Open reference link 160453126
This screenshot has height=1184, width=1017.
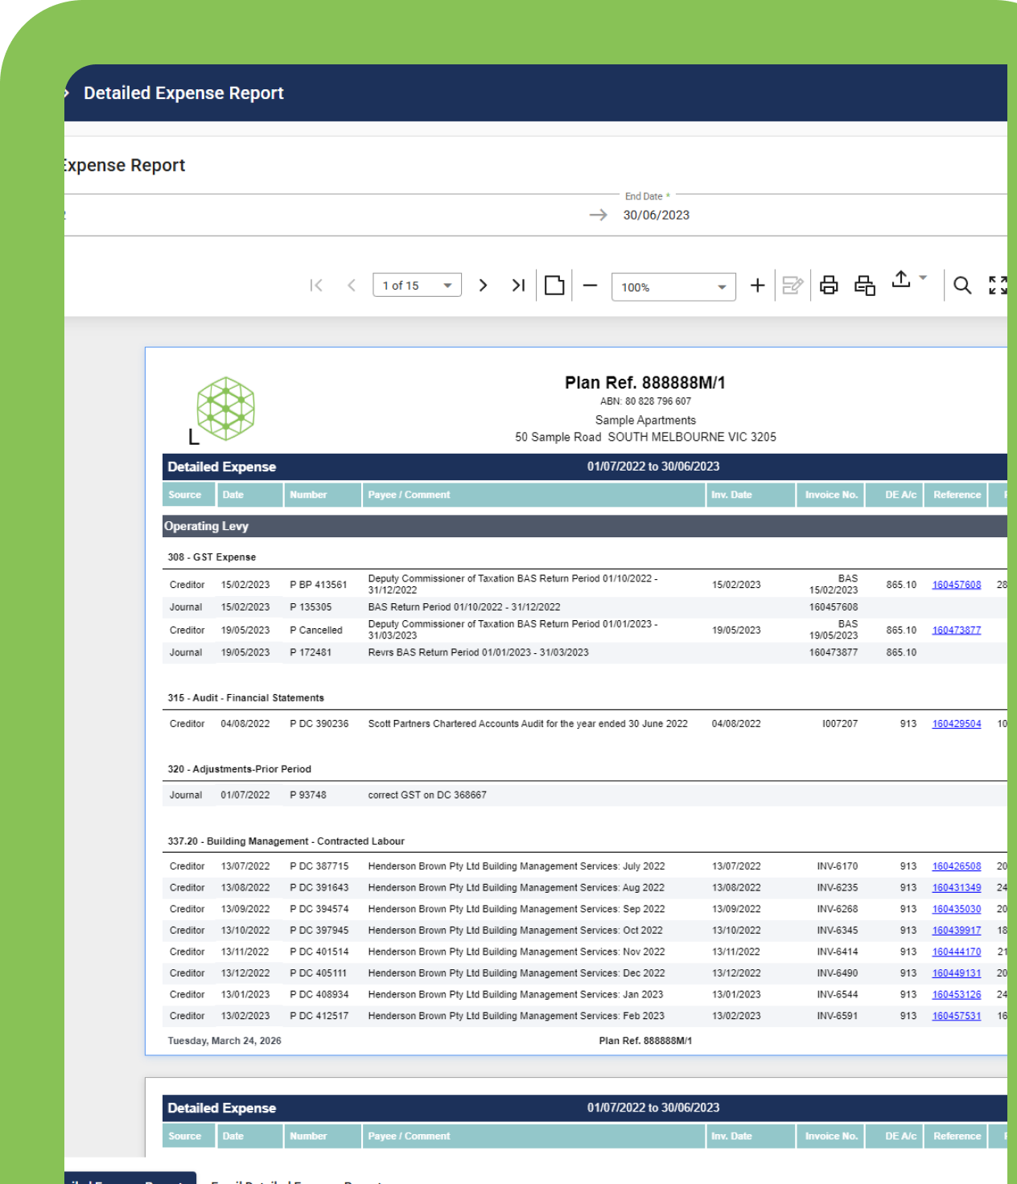tap(956, 995)
